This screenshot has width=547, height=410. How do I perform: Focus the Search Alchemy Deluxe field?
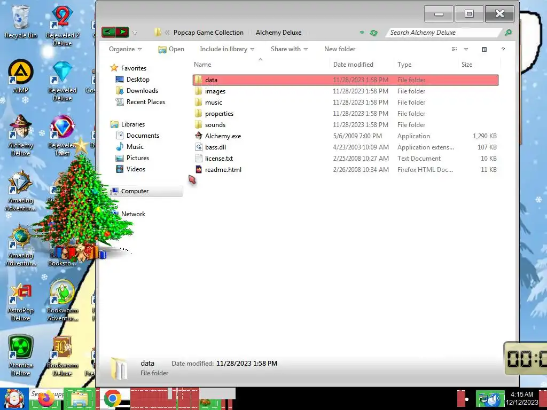point(443,33)
